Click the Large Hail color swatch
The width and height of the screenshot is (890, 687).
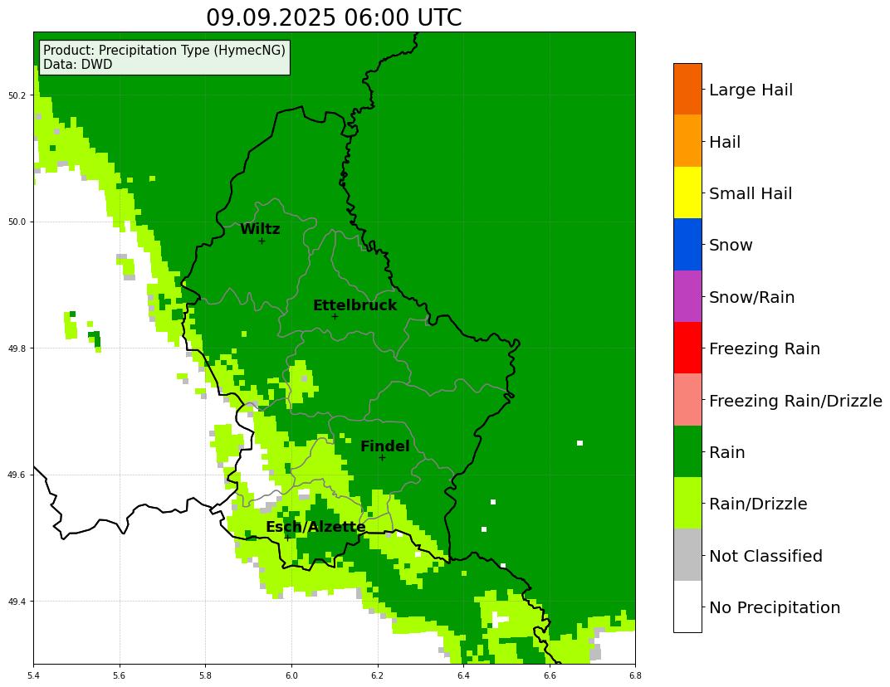687,89
